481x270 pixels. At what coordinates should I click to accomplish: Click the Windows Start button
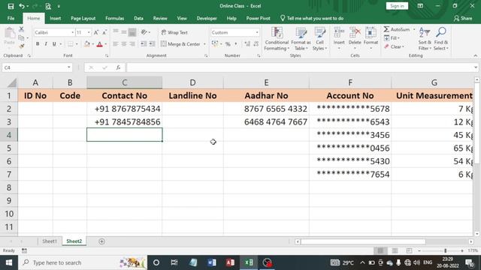click(x=9, y=262)
